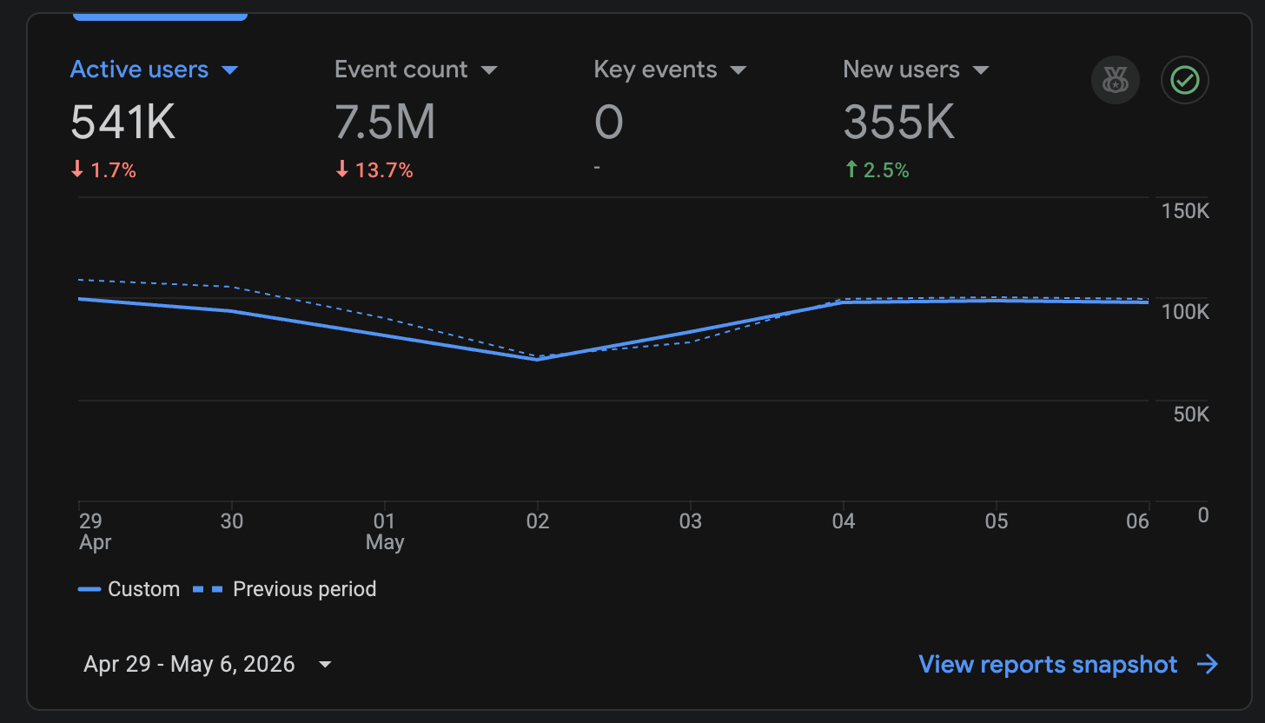Click the line chart's lowest point on 02

coord(538,359)
